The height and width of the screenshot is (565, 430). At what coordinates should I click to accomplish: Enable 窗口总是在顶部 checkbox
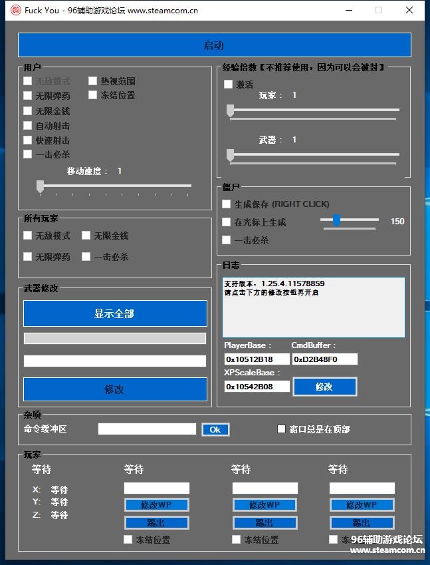point(281,429)
